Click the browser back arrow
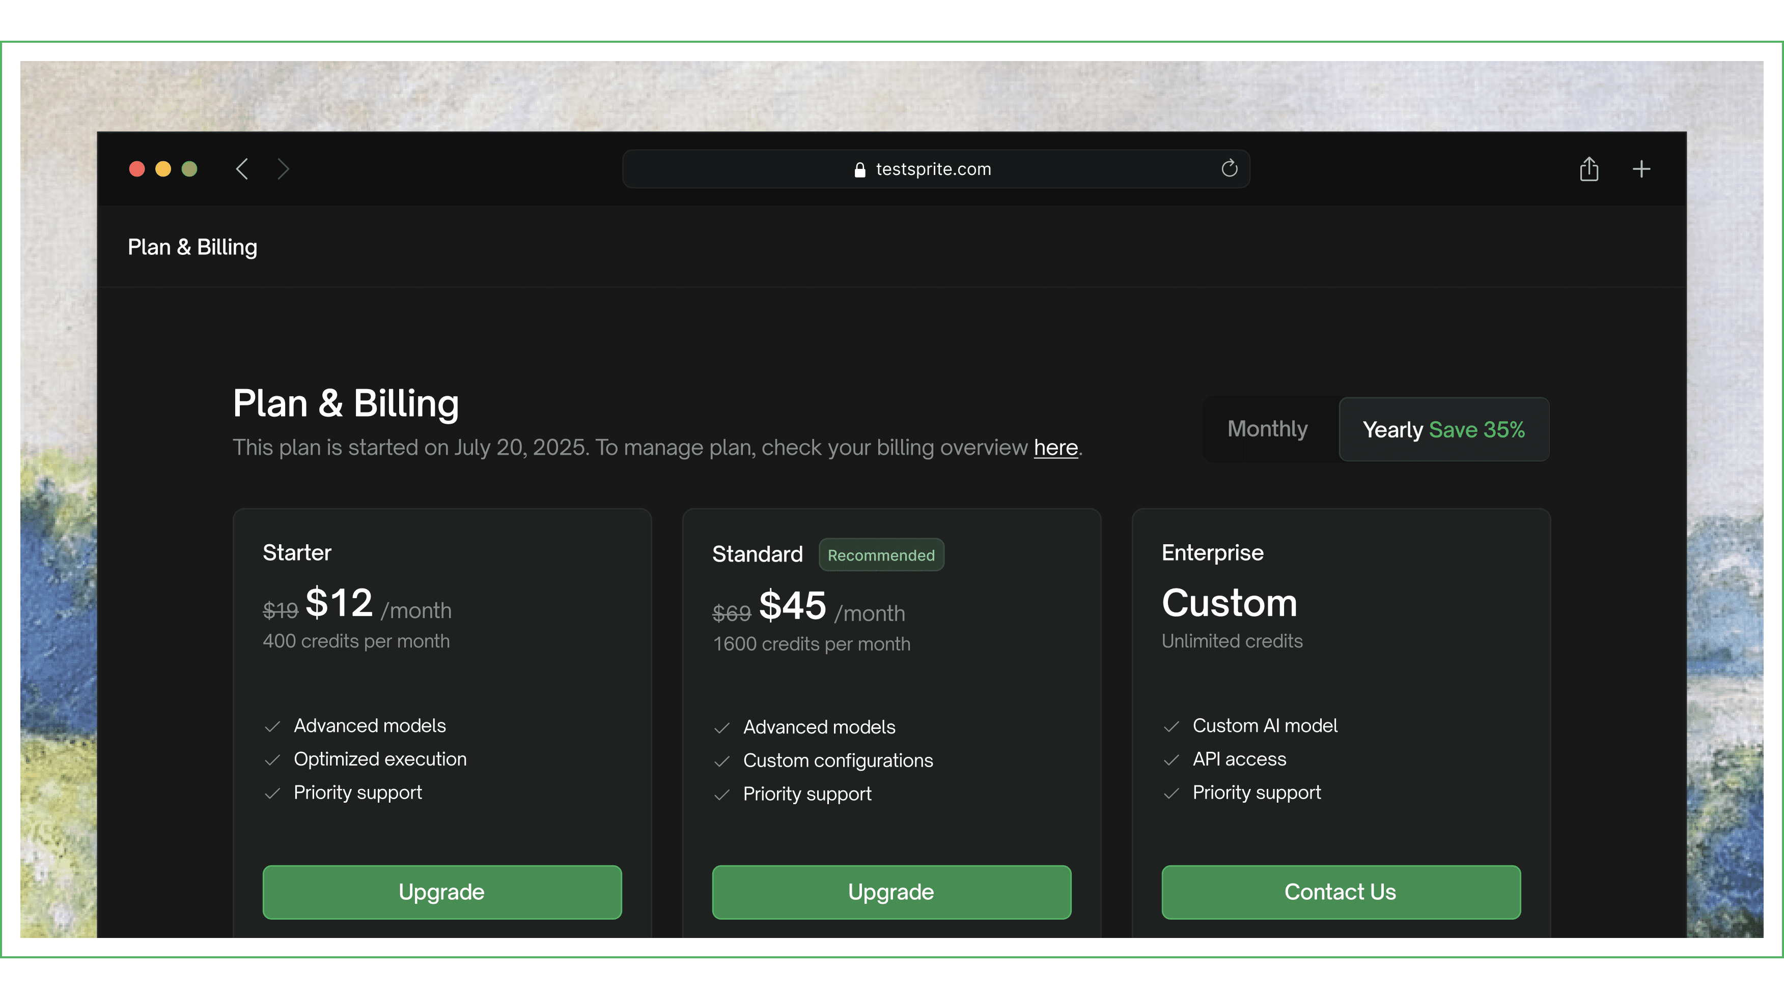1784x999 pixels. point(242,169)
